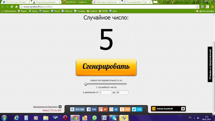215x121 pixels.
Task: Open the Приложение во Вконтакте link
Action: [x=45, y=107]
